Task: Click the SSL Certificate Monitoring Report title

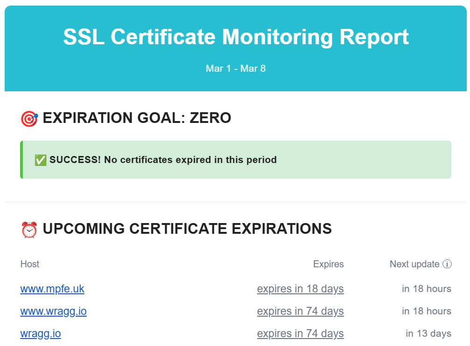Action: tap(236, 37)
